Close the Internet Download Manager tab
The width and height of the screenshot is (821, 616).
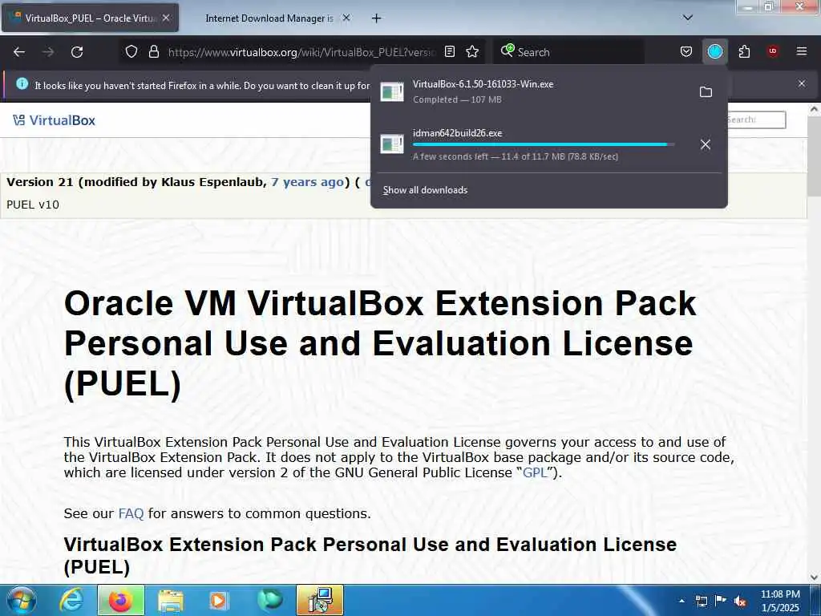tap(346, 18)
